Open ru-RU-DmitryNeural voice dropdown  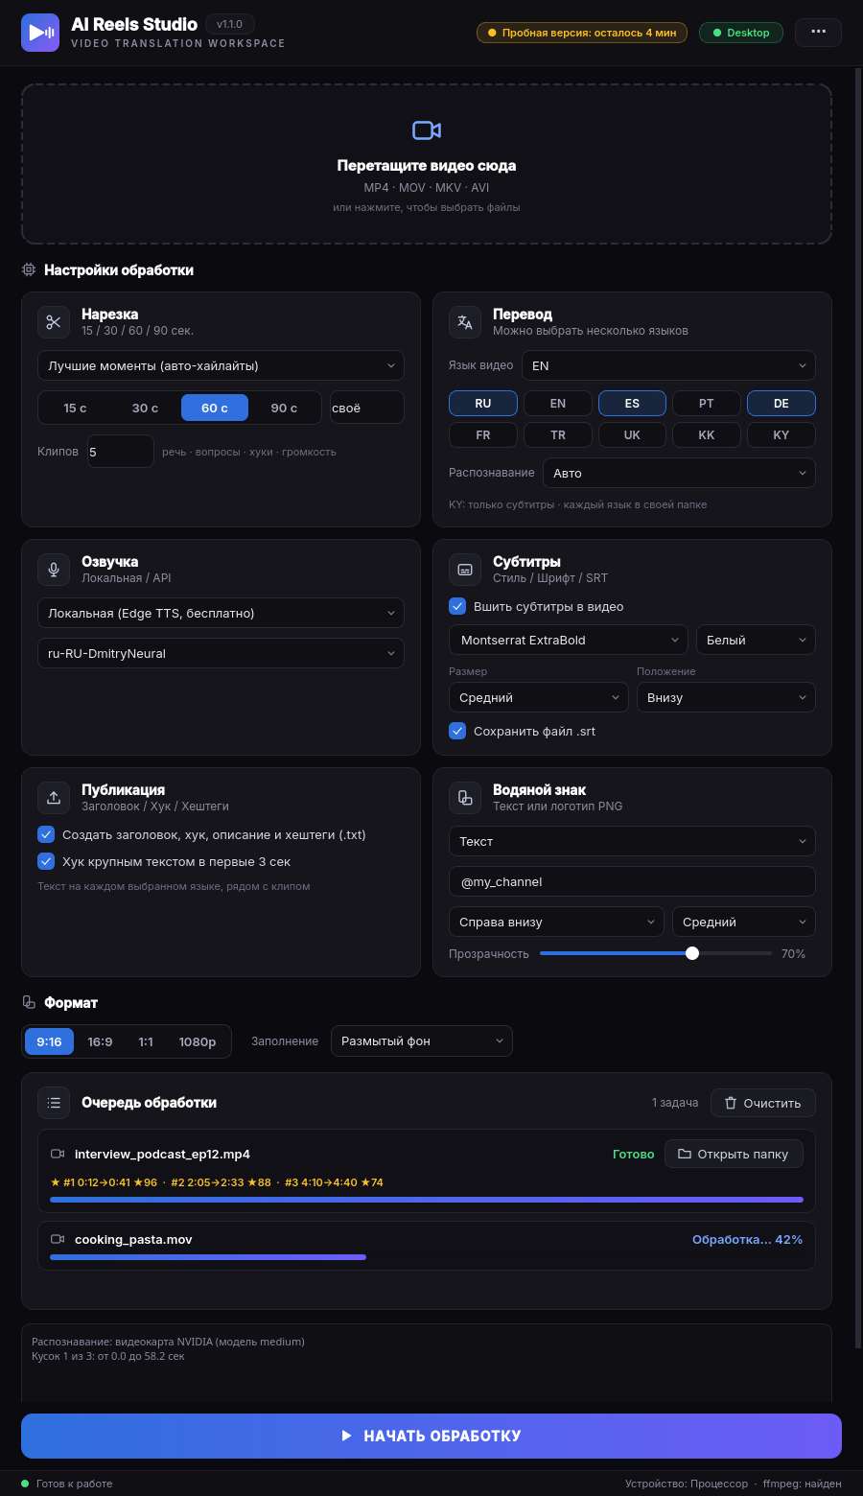click(221, 653)
